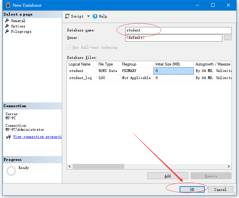Click the Owner text field

[x=173, y=38]
